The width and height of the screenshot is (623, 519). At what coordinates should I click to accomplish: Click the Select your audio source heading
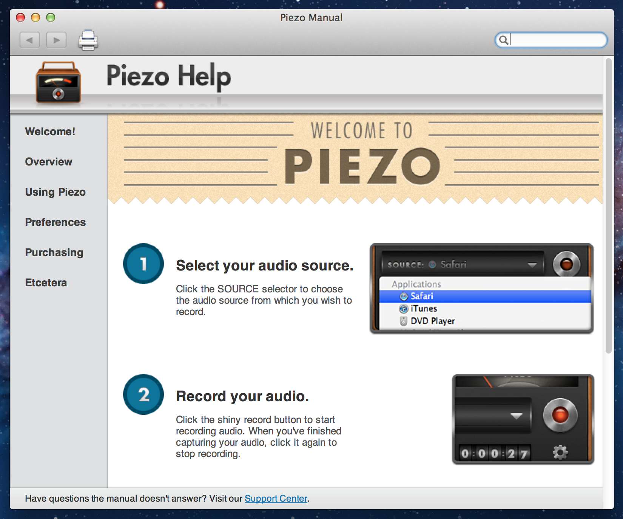tap(265, 266)
